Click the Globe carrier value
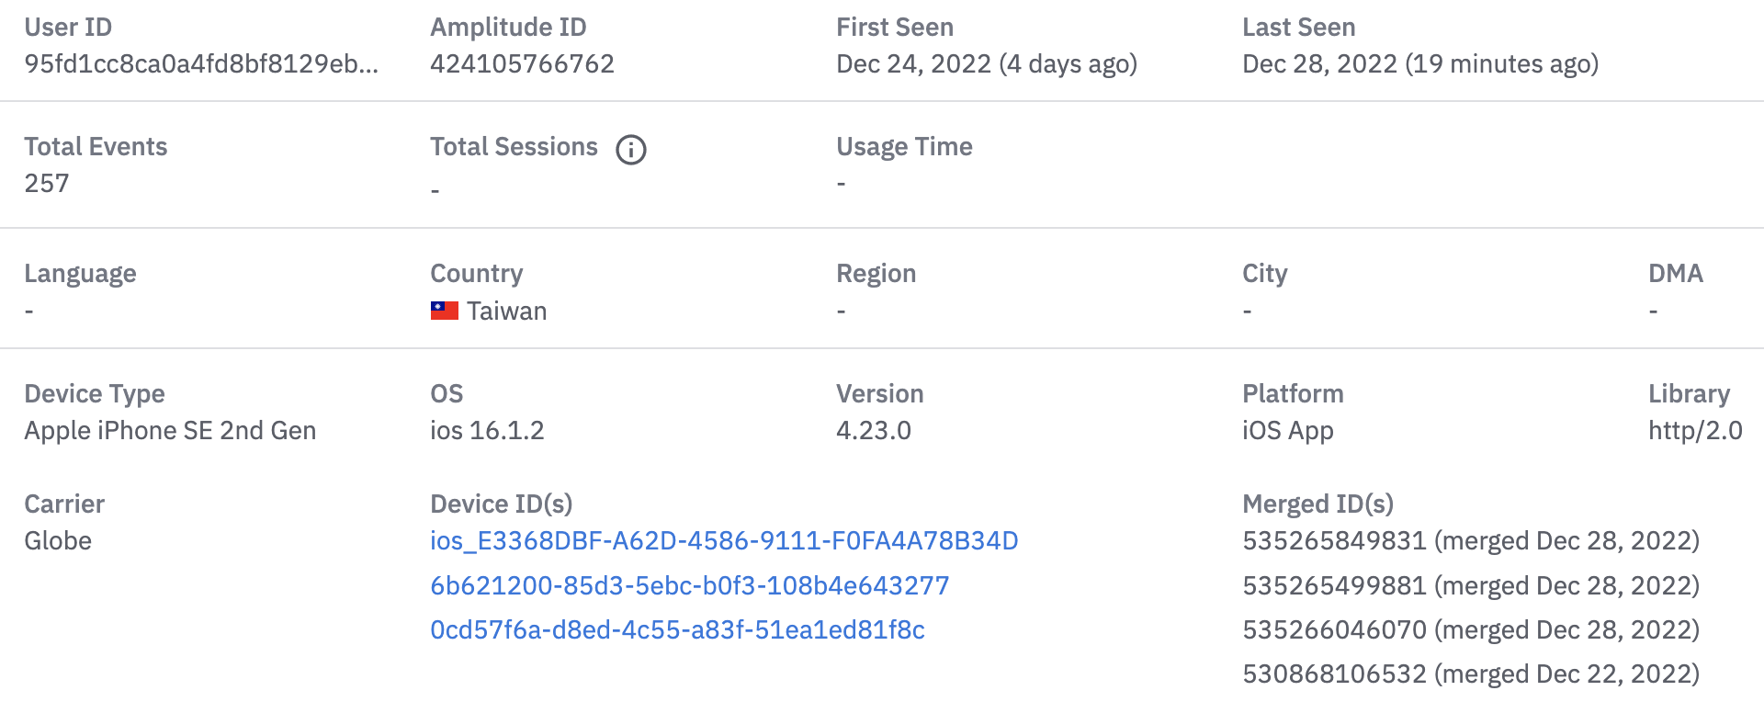Viewport: 1764px width, 702px height. 58,540
